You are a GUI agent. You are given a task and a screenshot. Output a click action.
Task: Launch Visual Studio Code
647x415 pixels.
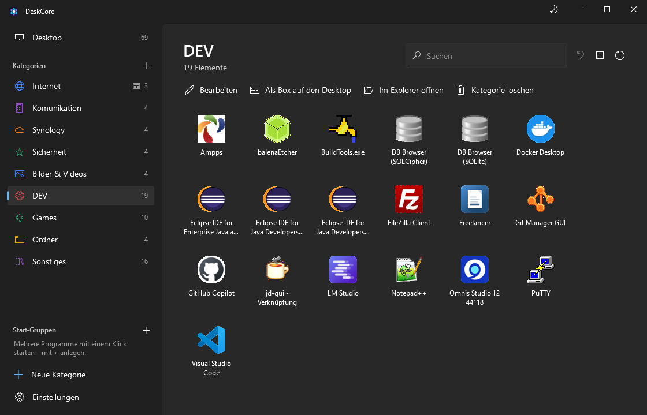[x=211, y=340]
